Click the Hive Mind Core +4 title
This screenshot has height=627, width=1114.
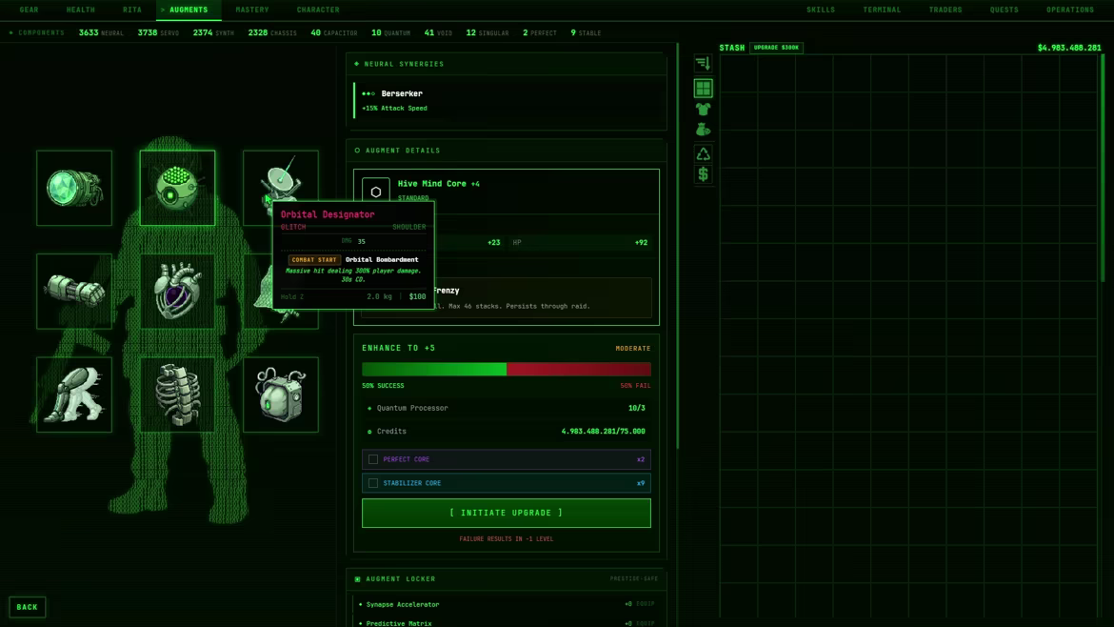438,183
